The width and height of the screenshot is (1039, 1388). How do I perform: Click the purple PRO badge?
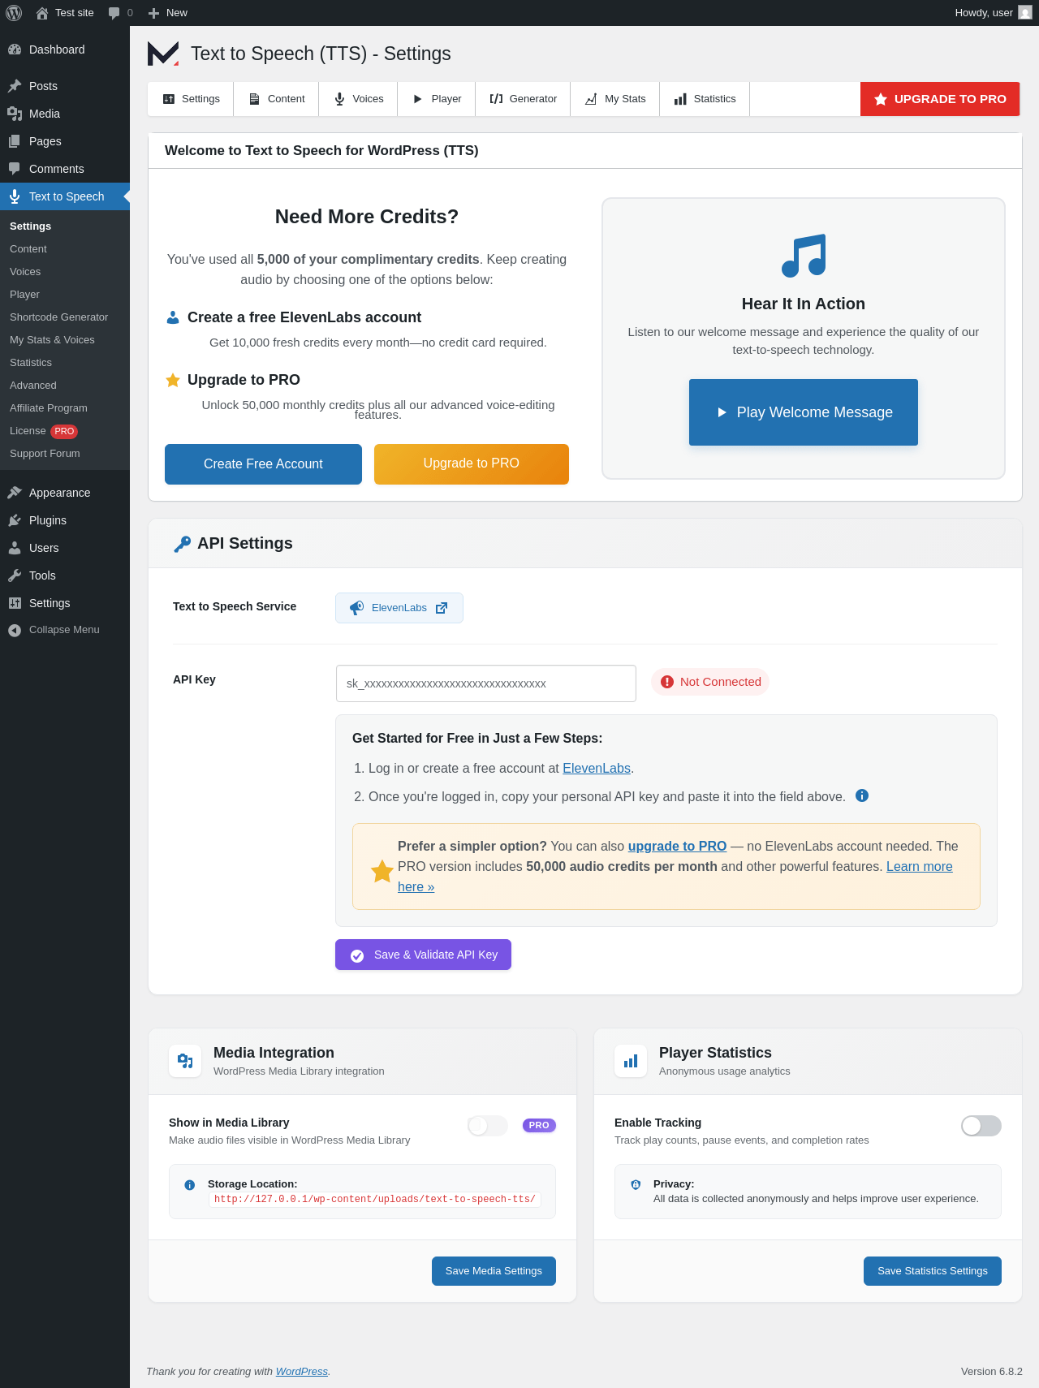[539, 1126]
